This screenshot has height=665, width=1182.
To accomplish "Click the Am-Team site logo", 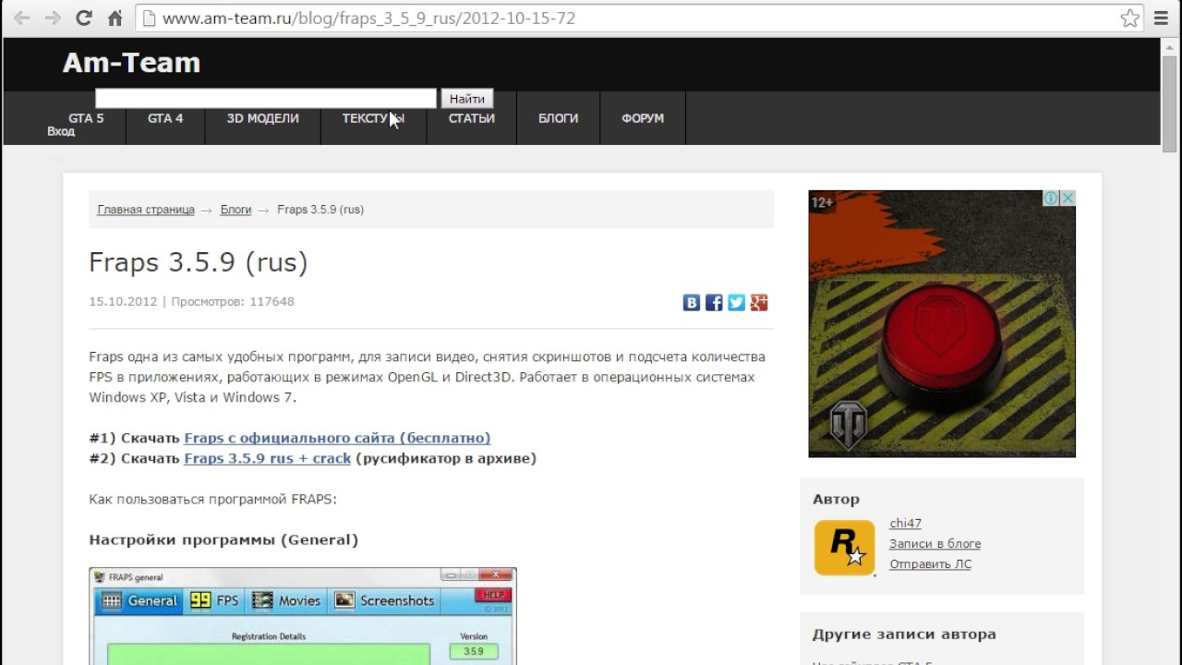I will coord(131,63).
